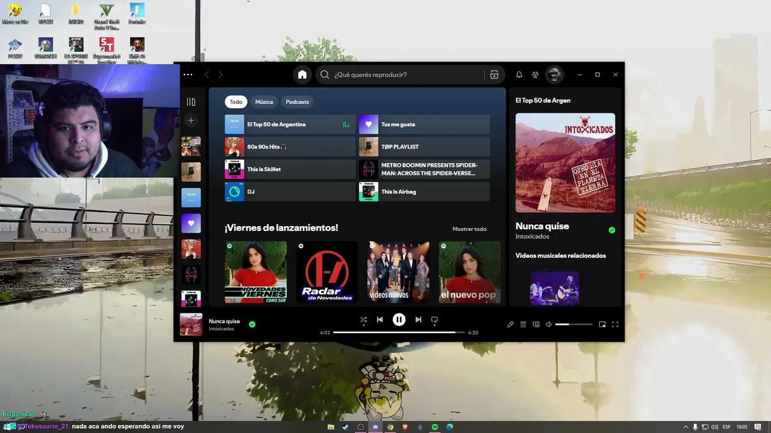The height and width of the screenshot is (433, 771).
Task: Click the ¡Viernes de lanzamientos! heading
Action: 281,228
